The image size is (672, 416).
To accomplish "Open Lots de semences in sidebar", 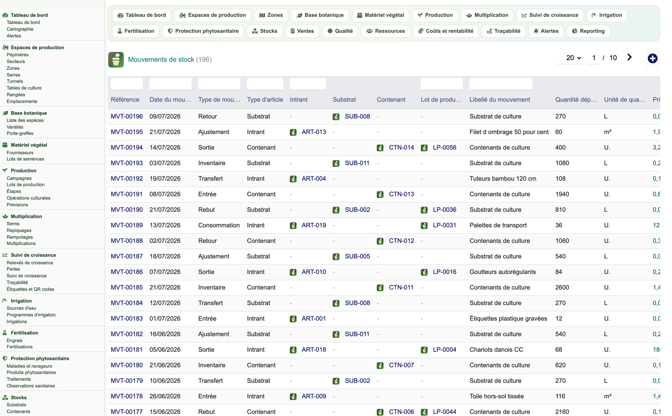I will pos(25,159).
